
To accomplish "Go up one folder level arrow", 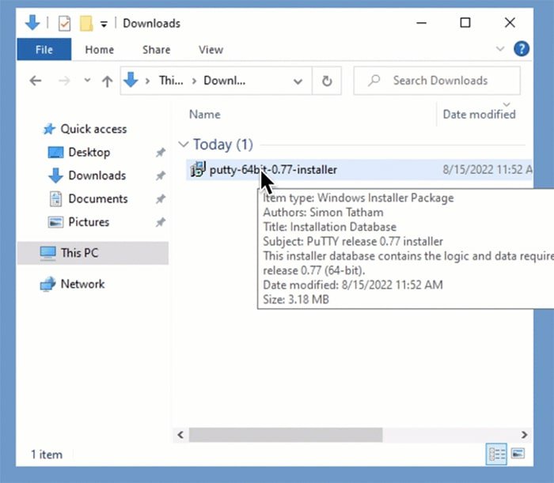I will coord(108,81).
